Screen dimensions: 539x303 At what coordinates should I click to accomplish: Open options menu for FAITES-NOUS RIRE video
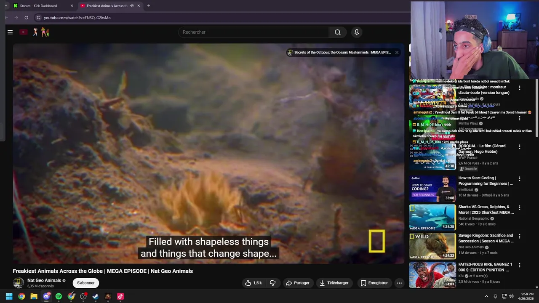[x=519, y=265]
